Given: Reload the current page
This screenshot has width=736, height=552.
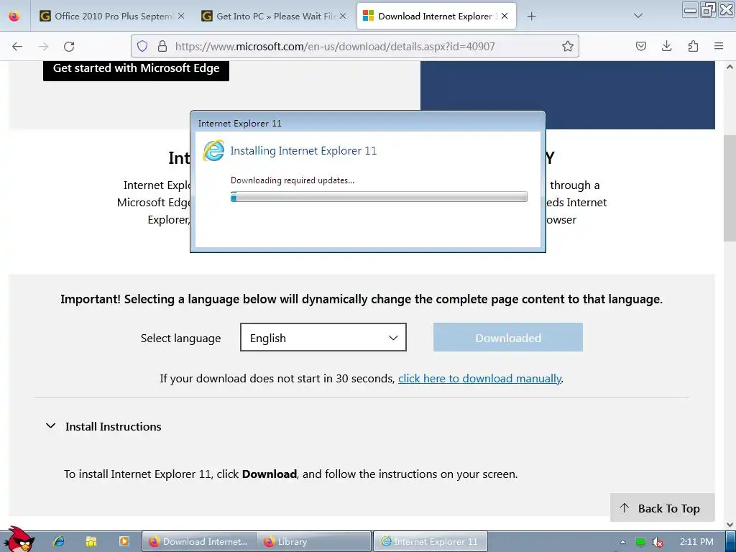Looking at the screenshot, I should coord(69,46).
